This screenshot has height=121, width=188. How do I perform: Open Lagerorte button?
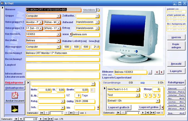coord(176,71)
